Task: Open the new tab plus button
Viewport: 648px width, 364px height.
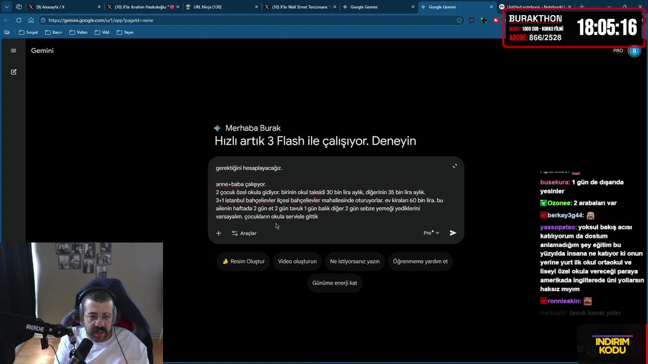Action: (x=582, y=7)
